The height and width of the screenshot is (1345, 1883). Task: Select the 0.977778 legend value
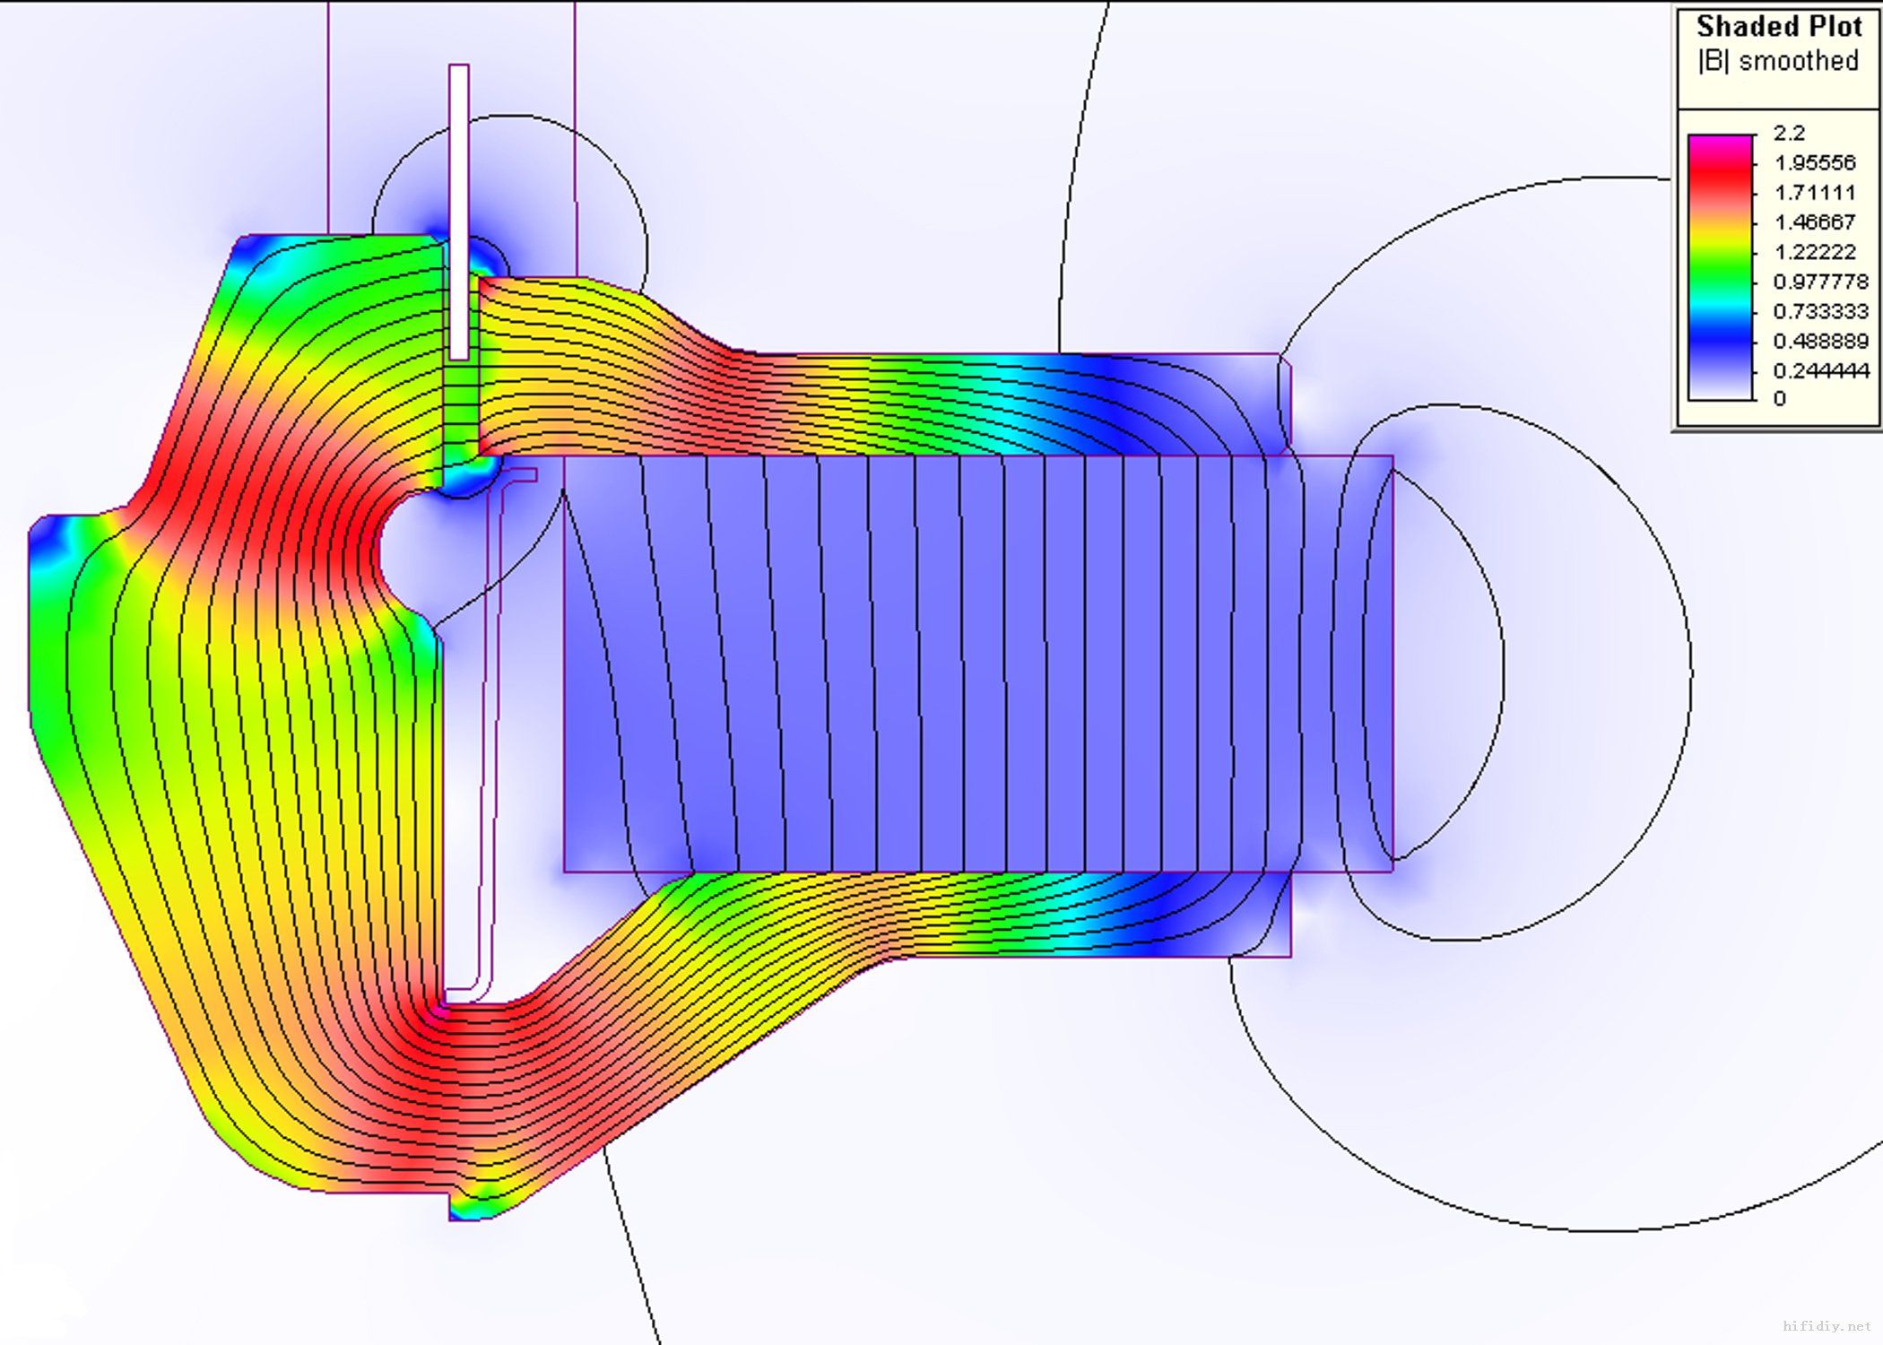[x=1820, y=282]
